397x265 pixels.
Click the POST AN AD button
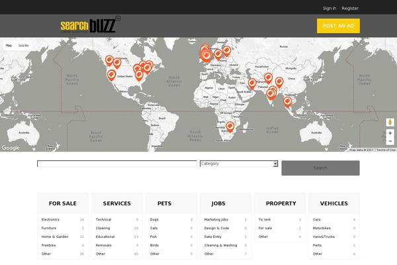[338, 26]
